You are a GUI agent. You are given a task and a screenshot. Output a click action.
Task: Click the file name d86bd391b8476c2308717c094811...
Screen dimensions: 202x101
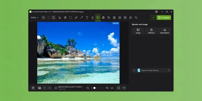(x=71, y=87)
